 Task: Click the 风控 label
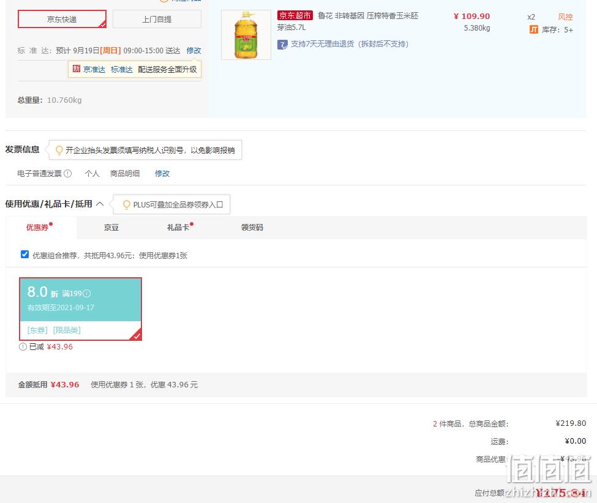point(565,17)
